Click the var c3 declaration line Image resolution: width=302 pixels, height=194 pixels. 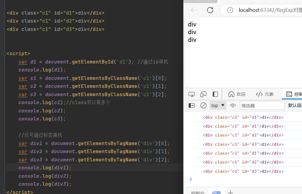point(92,95)
